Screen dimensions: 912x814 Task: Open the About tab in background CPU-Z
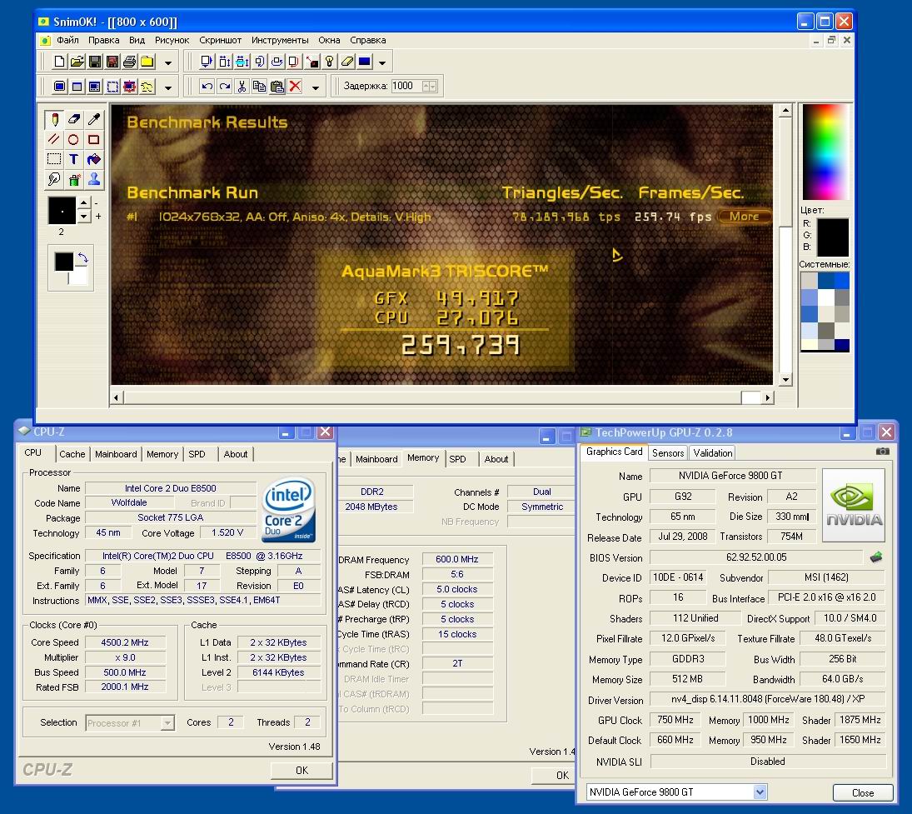(x=496, y=459)
